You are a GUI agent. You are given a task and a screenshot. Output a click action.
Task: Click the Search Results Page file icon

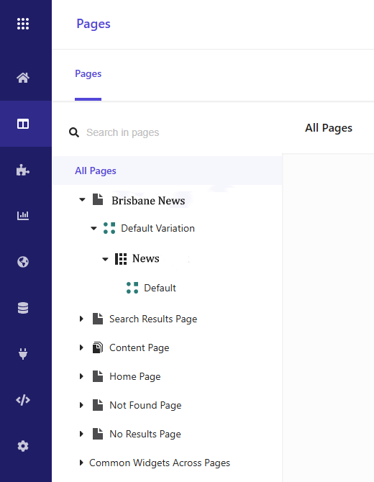point(98,319)
